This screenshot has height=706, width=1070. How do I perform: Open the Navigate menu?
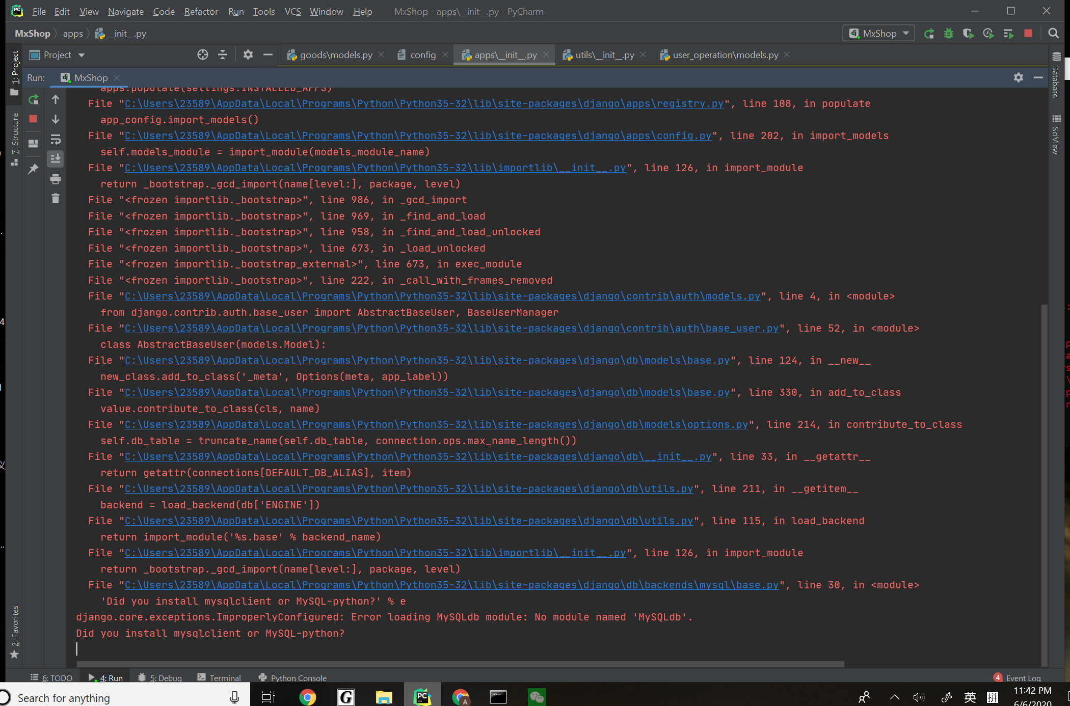[x=125, y=11]
